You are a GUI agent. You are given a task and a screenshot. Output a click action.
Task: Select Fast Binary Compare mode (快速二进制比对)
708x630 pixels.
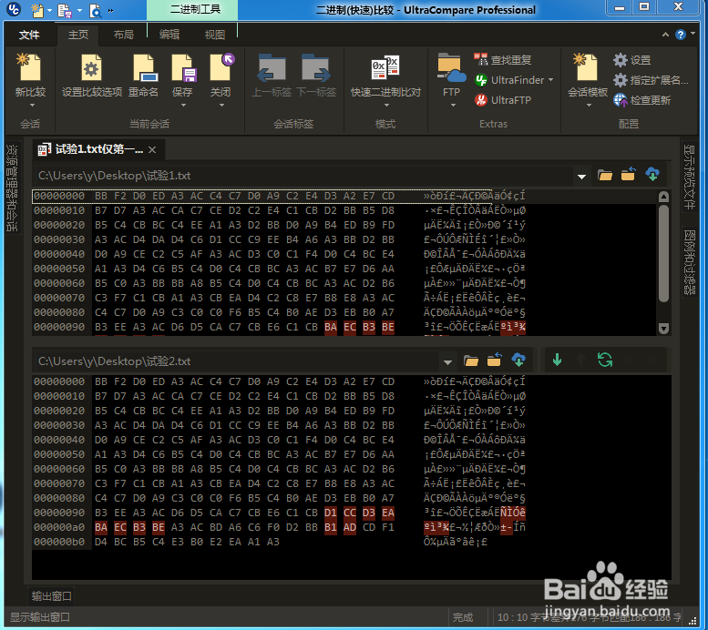coord(385,69)
